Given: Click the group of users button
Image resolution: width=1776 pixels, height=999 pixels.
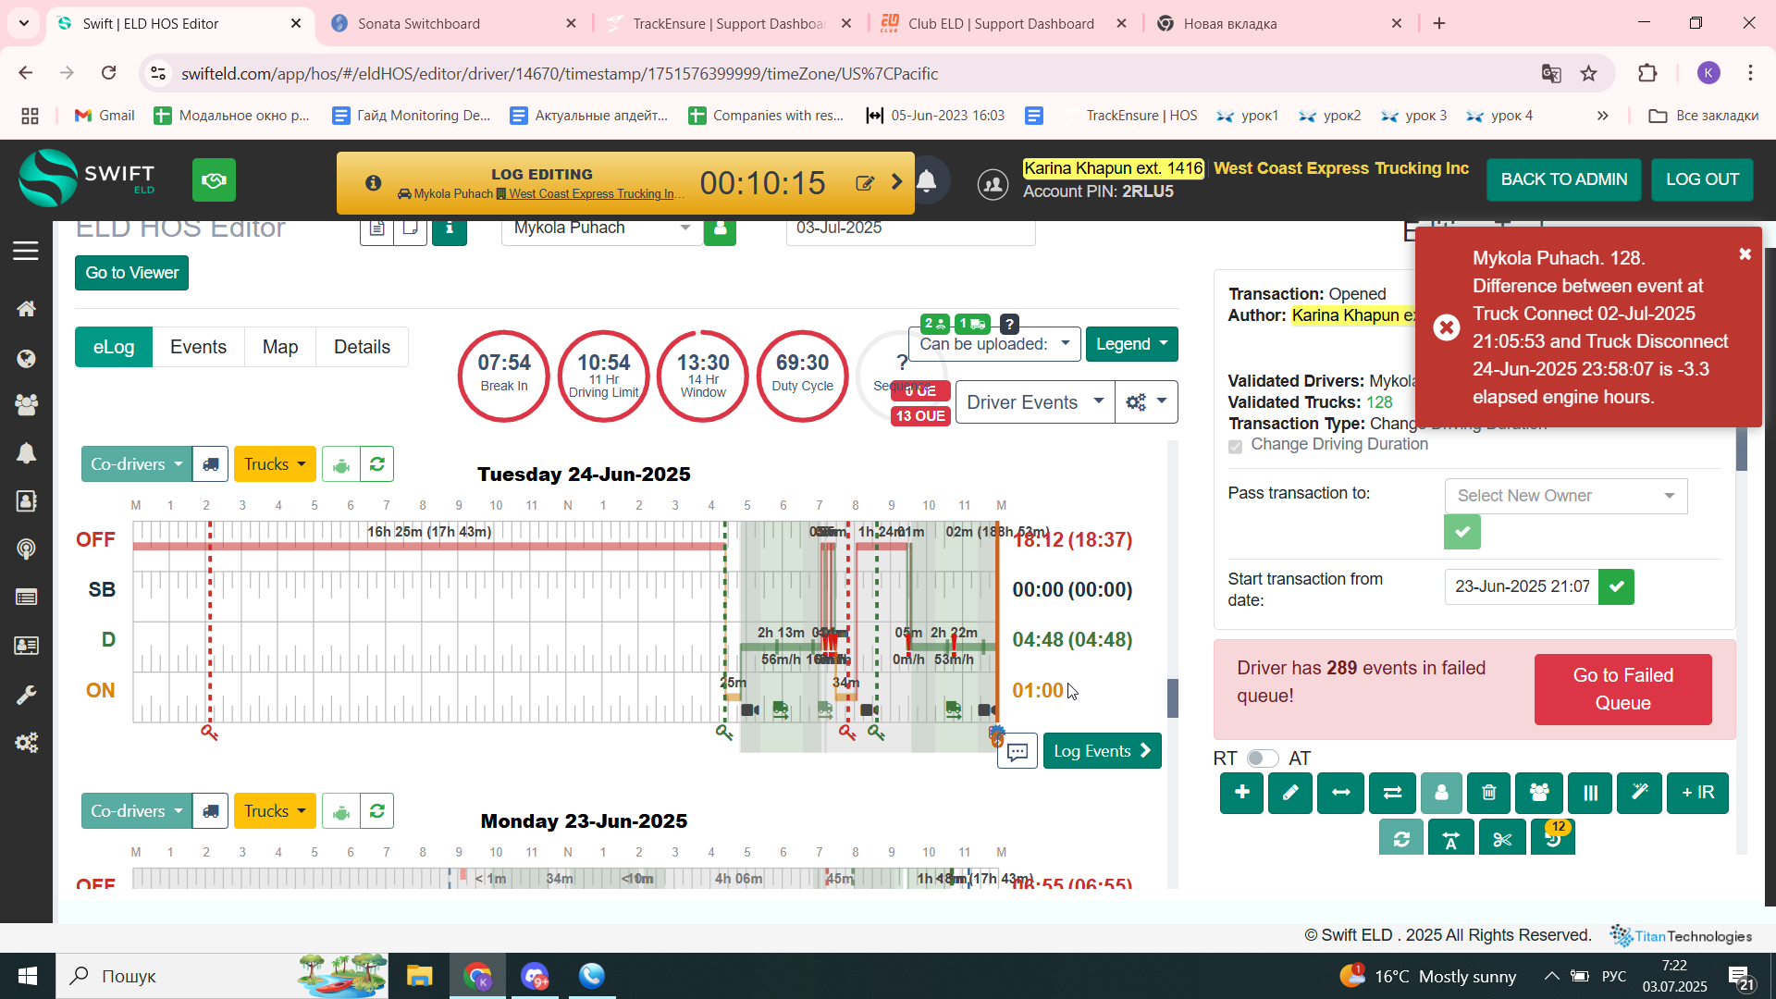Looking at the screenshot, I should click(x=1539, y=793).
